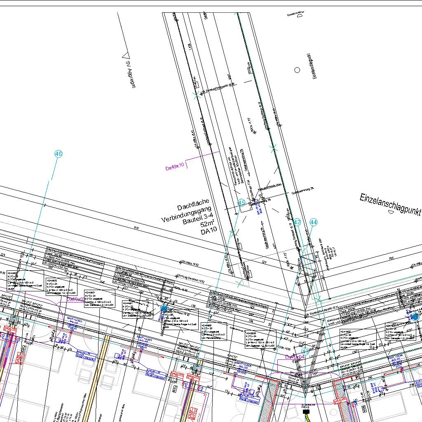Click blue roof drain symbol near box 42-4A801

click(x=164, y=308)
